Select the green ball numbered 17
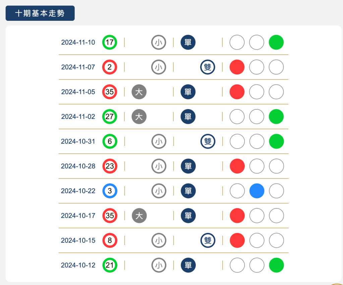The image size is (343, 285). click(110, 42)
